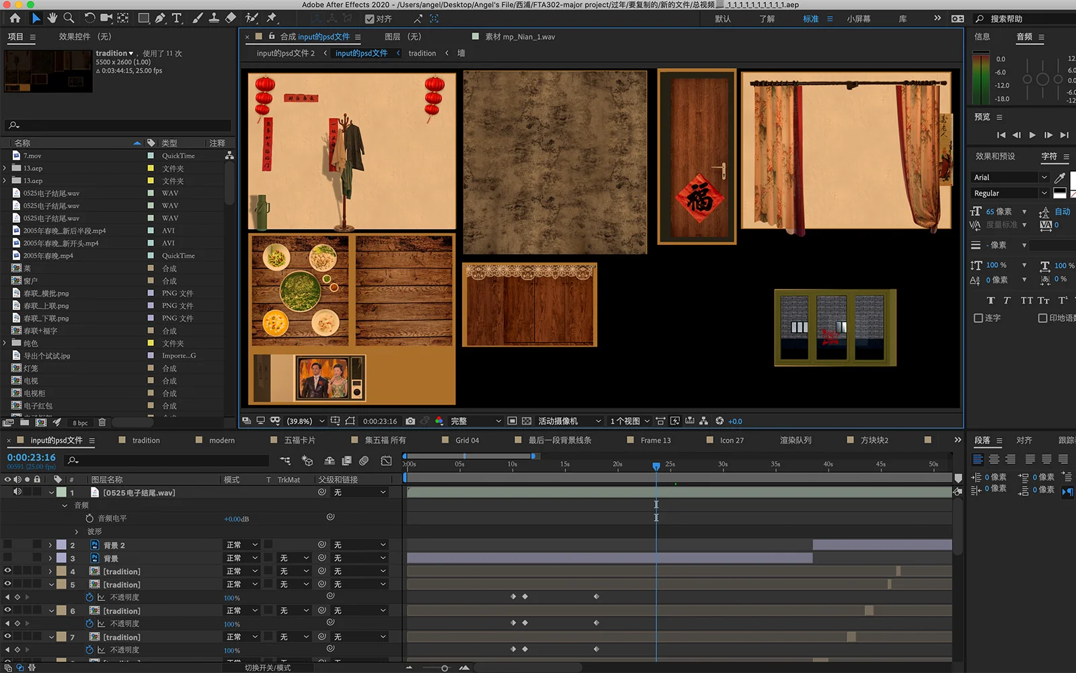Enable the 连字 checkbox
The width and height of the screenshot is (1076, 673).
(x=978, y=318)
